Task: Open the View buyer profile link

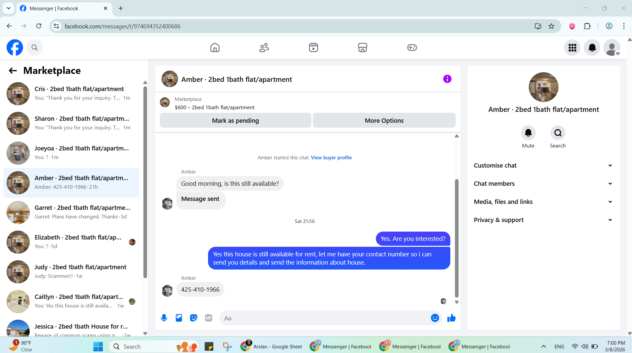Action: click(x=331, y=158)
